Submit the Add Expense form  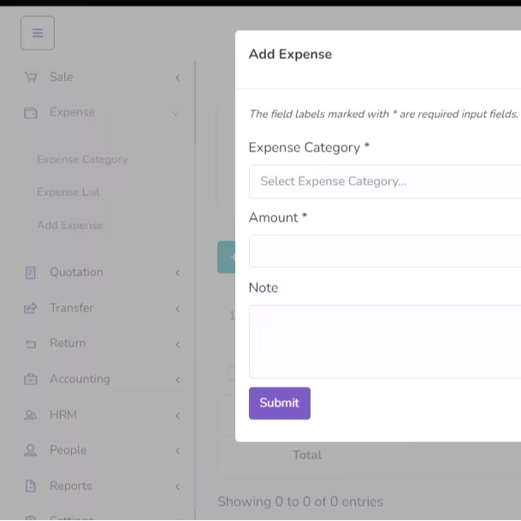click(x=280, y=403)
